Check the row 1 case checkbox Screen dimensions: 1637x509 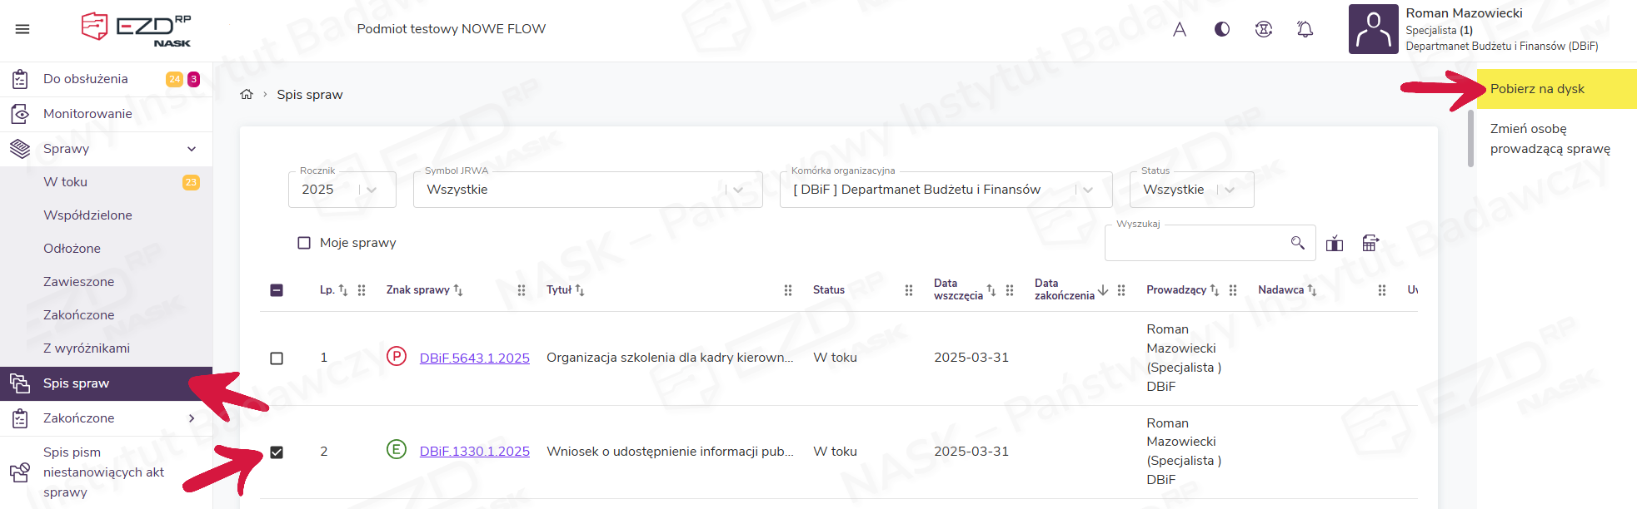pos(277,358)
